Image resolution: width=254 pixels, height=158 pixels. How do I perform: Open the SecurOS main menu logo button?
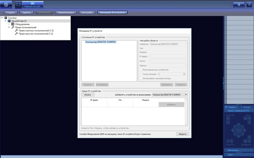tap(6, 5)
